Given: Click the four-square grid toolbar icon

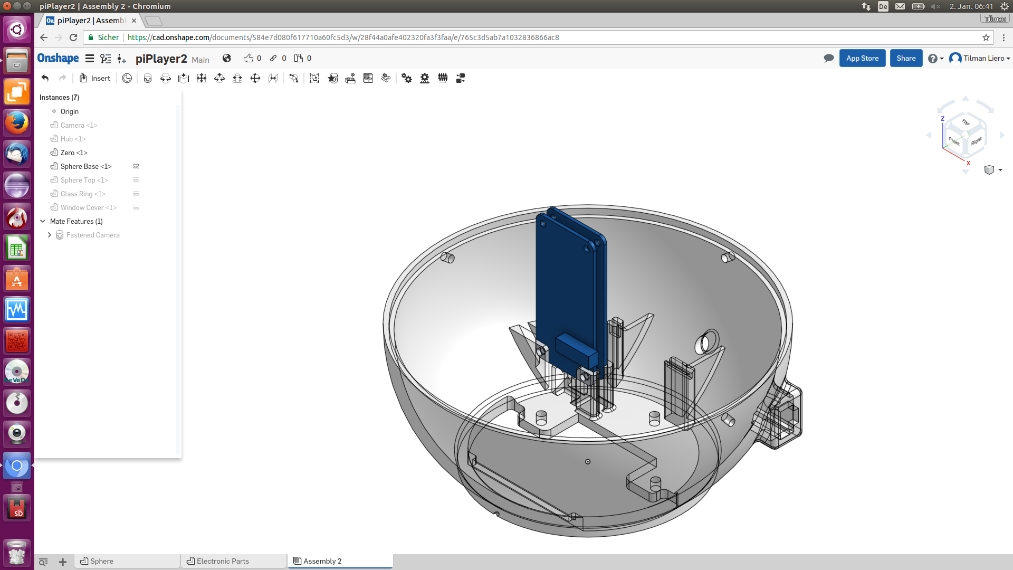Looking at the screenshot, I should point(368,78).
